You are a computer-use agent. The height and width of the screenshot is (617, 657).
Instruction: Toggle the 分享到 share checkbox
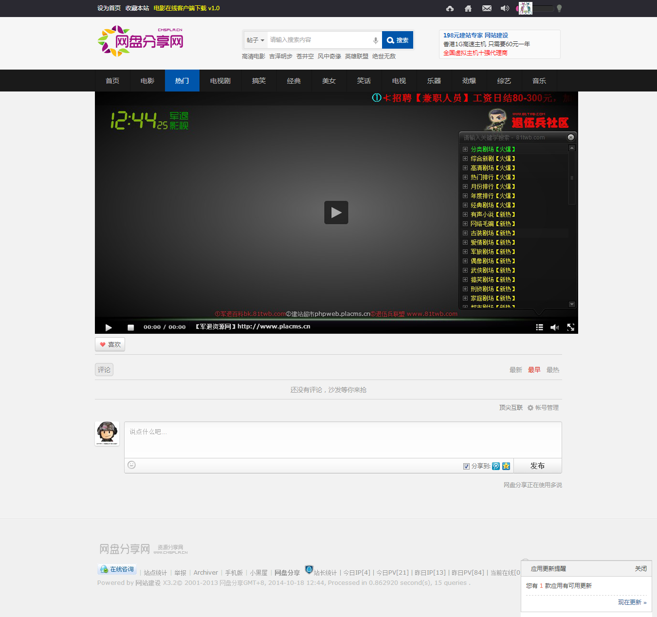pos(466,466)
